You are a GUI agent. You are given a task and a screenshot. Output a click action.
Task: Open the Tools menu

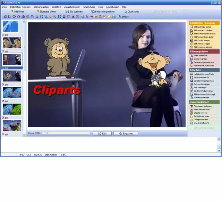coord(101,7)
